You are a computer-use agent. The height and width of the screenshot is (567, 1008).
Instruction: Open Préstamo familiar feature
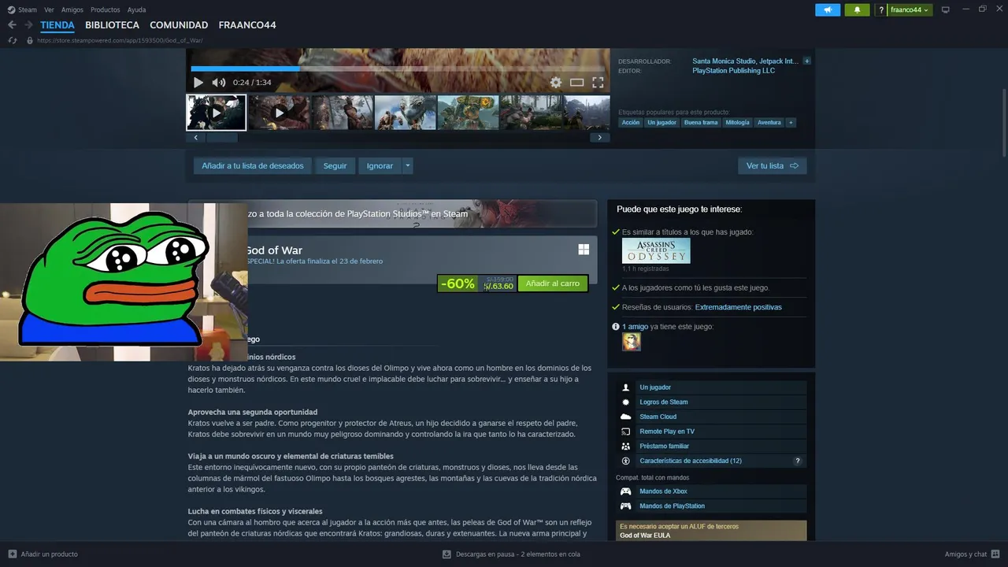coord(711,446)
